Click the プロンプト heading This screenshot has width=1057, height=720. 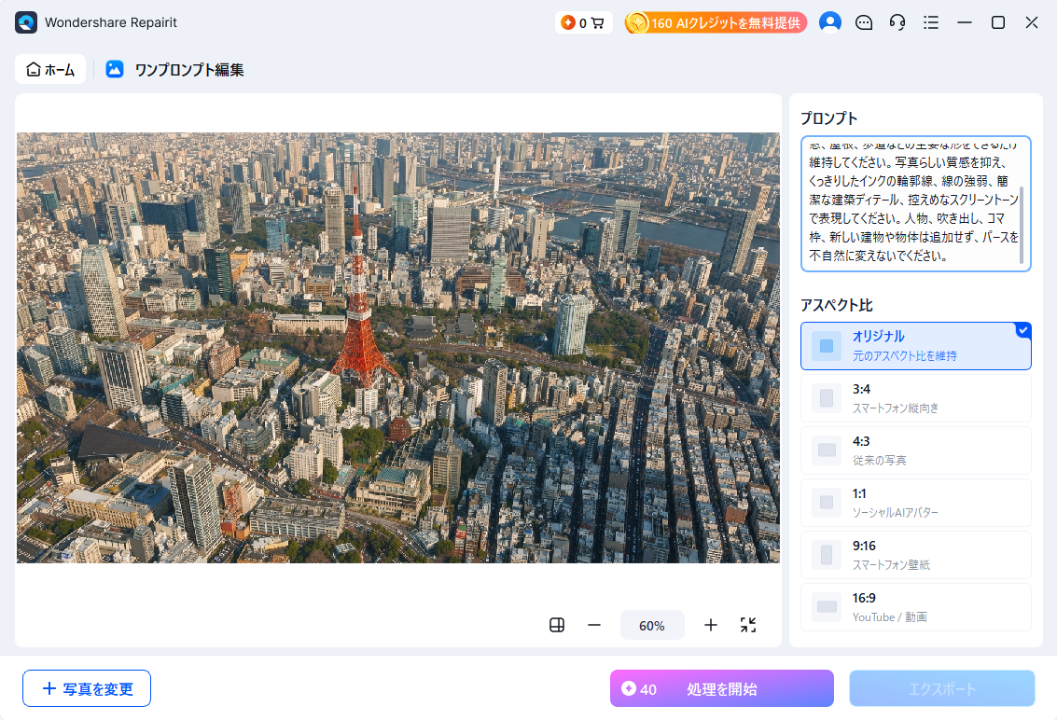829,118
